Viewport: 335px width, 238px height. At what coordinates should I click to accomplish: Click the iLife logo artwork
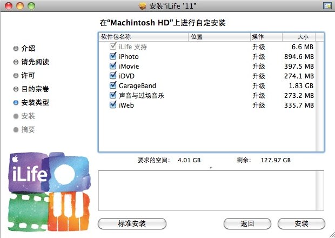(49, 192)
